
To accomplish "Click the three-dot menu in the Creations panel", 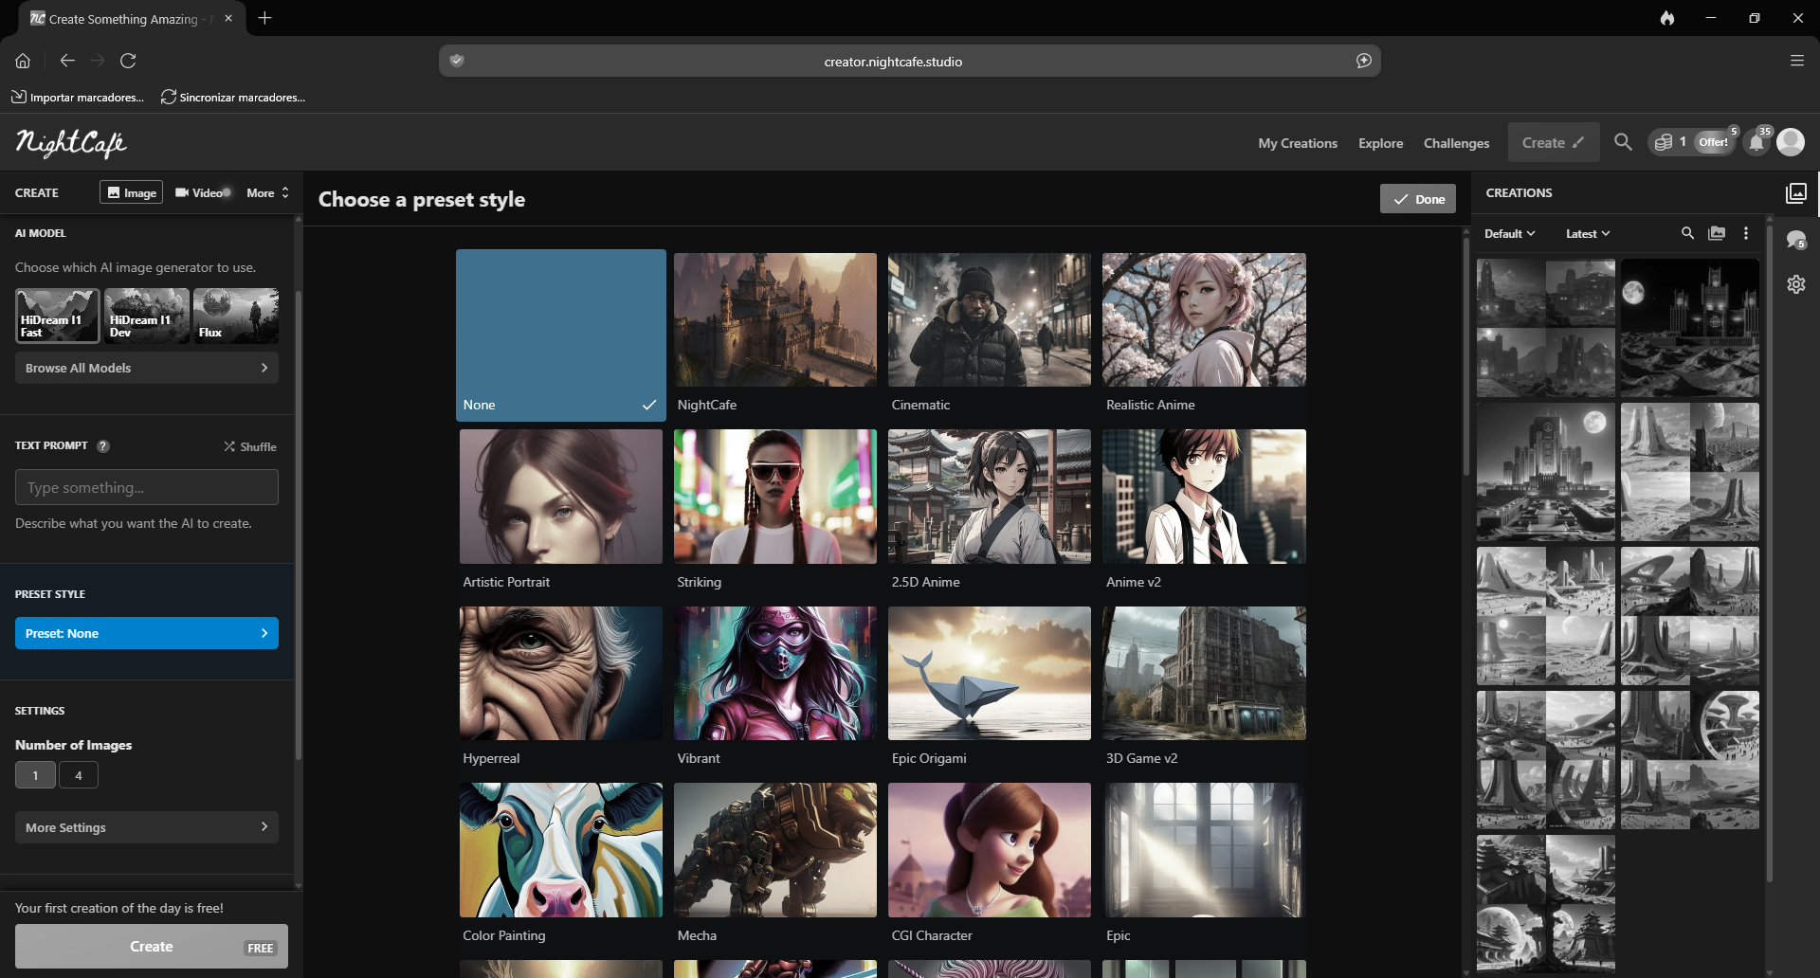I will point(1746,232).
